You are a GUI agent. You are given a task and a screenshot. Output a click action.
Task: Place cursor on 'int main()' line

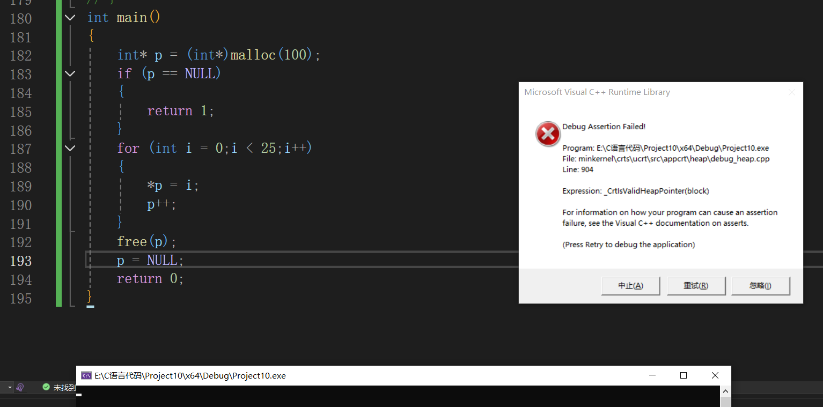click(124, 18)
